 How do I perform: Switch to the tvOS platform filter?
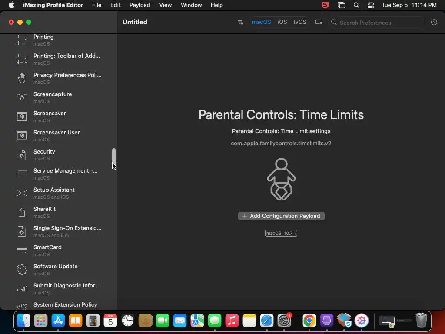coord(300,22)
